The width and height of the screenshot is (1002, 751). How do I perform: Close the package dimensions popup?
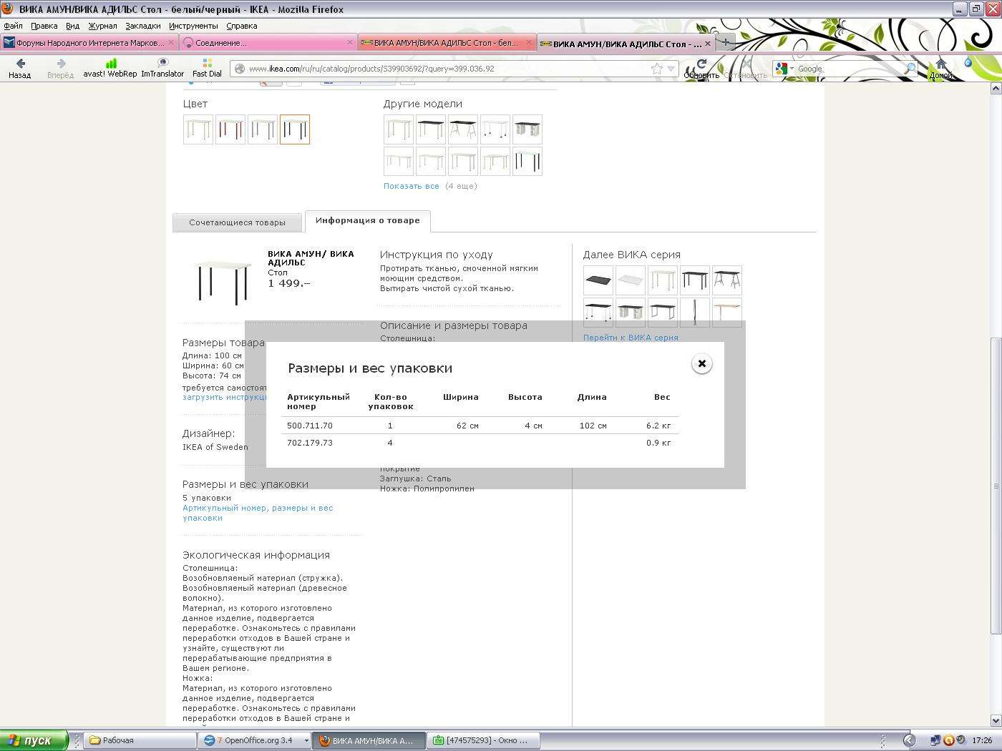click(702, 363)
